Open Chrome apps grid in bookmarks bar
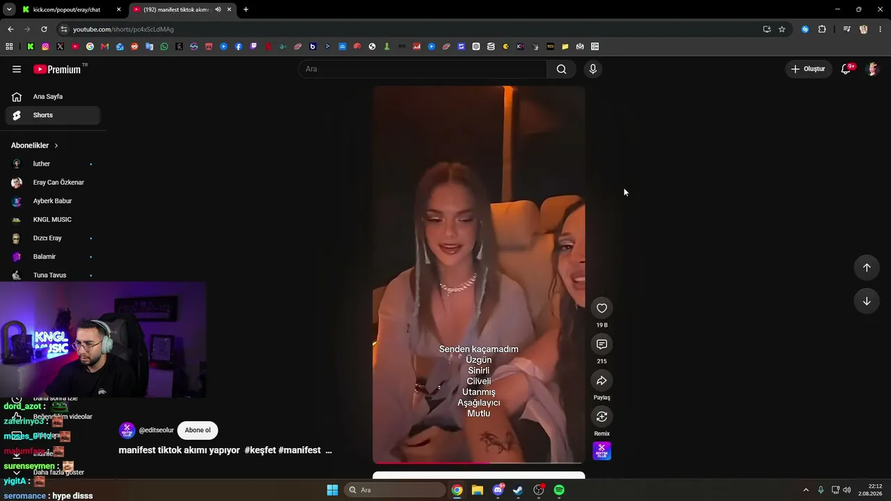Viewport: 891px width, 501px height. pos(9,47)
